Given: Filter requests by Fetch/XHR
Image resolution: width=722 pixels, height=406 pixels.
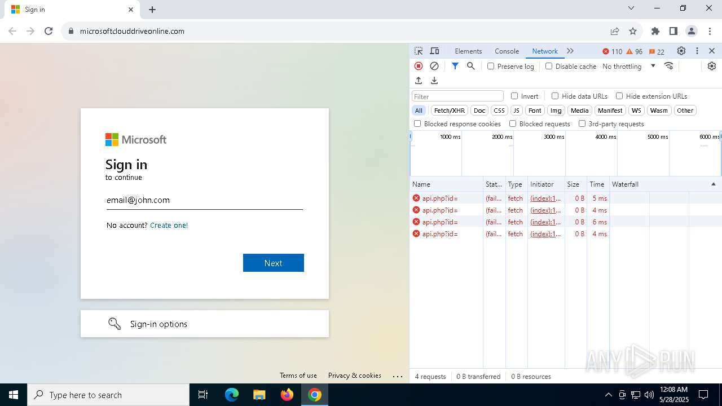Looking at the screenshot, I should tap(450, 111).
